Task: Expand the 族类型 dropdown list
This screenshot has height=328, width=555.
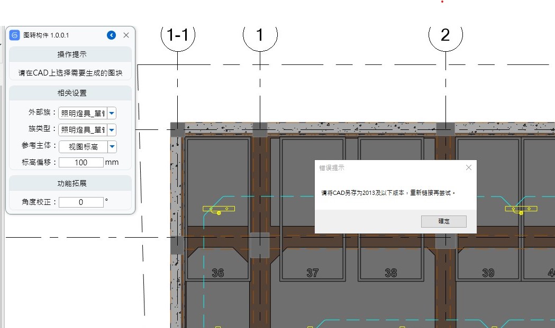Action: (x=112, y=130)
